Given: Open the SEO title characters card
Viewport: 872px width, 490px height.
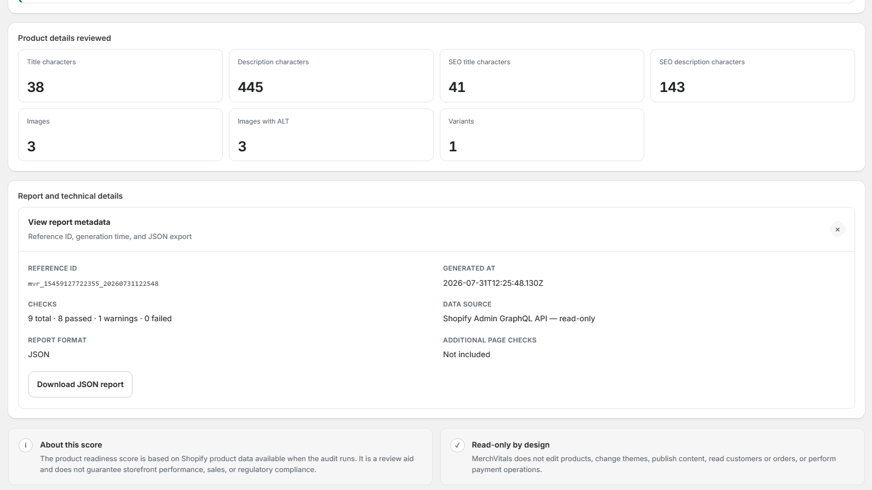Looking at the screenshot, I should pyautogui.click(x=542, y=76).
